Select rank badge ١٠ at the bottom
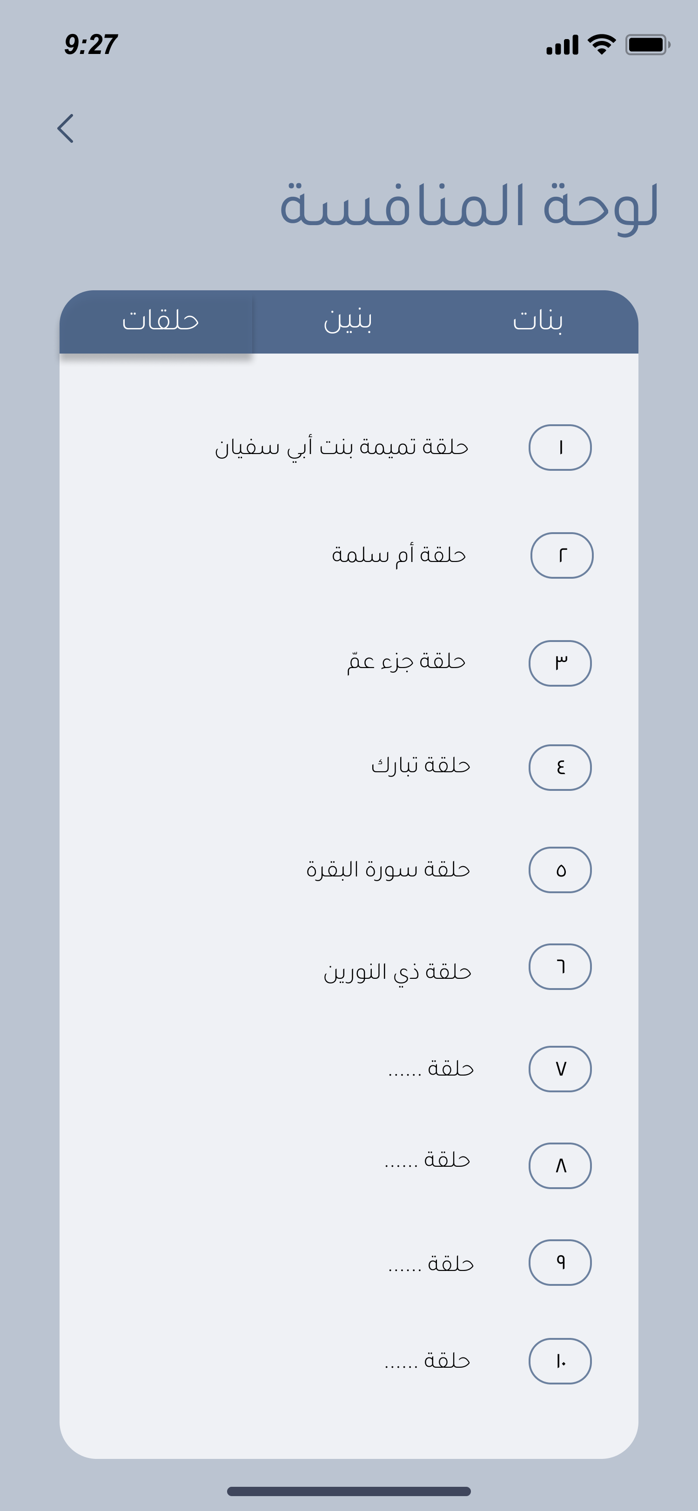698x1511 pixels. tap(560, 1361)
